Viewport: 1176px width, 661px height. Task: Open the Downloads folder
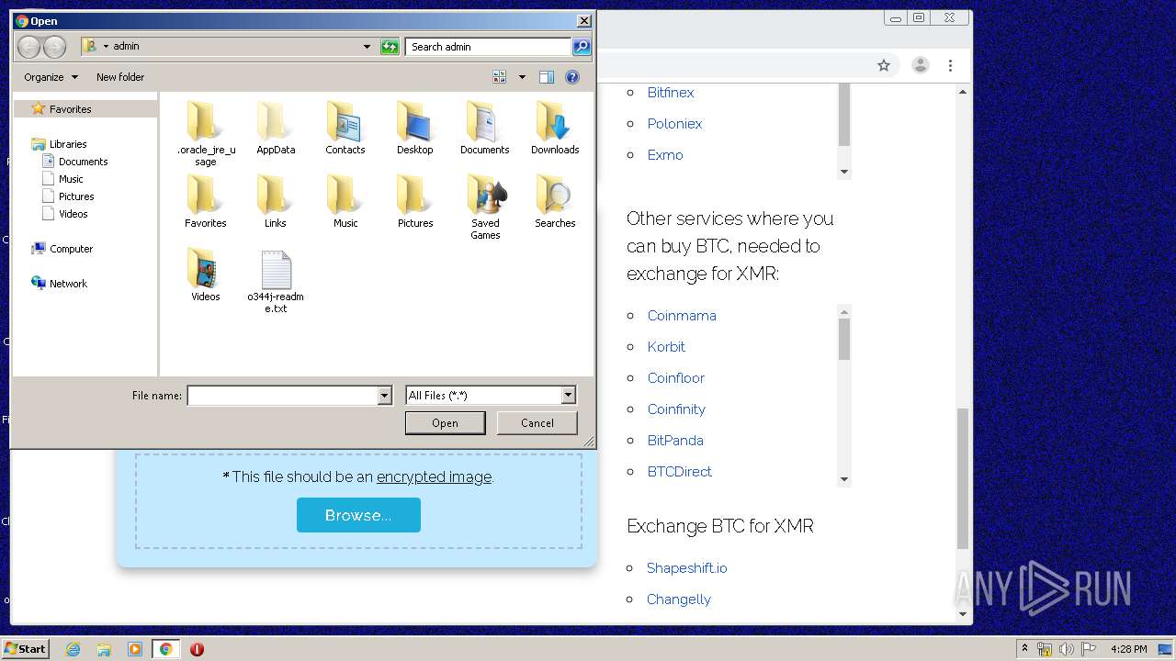555,128
